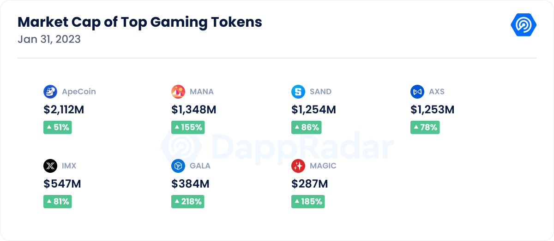
Task: Click the MANA token icon
Action: click(x=178, y=92)
